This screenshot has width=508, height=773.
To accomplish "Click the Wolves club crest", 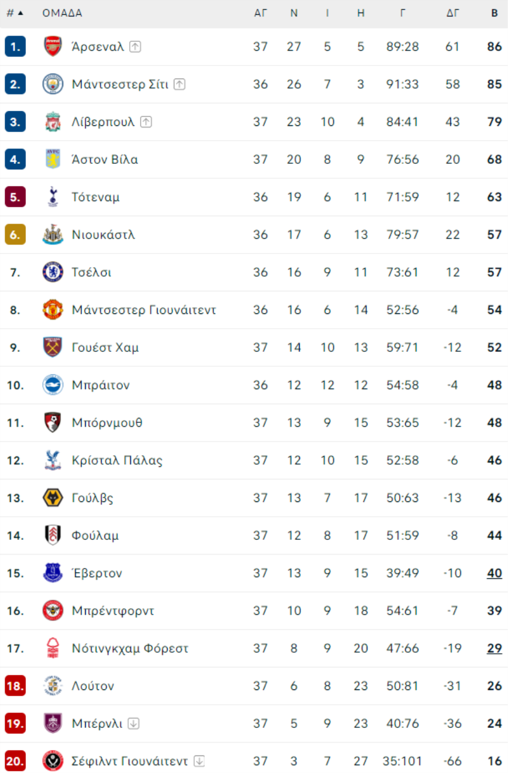I will [52, 498].
